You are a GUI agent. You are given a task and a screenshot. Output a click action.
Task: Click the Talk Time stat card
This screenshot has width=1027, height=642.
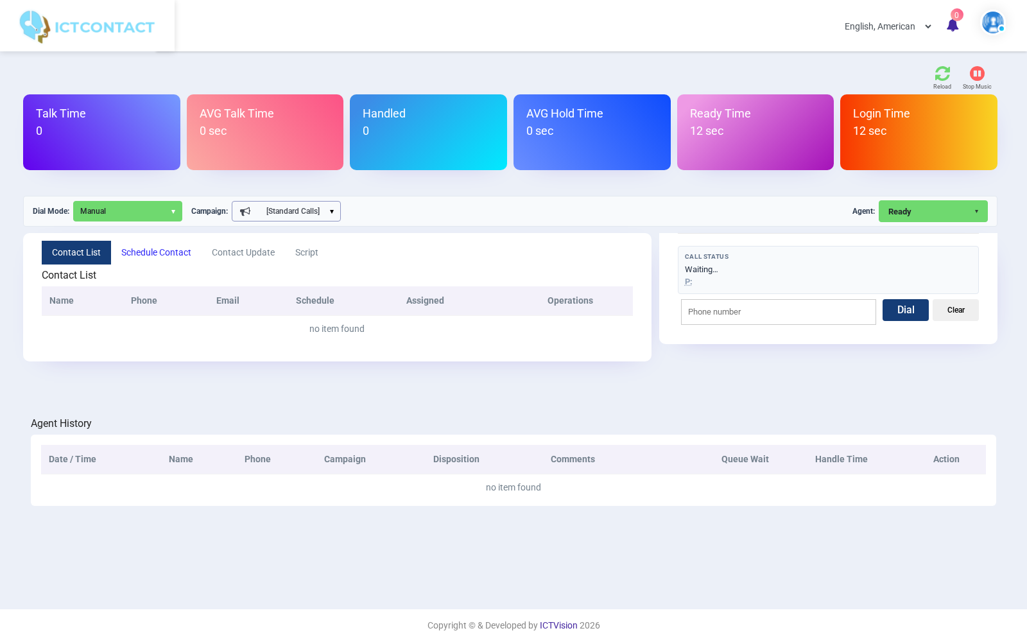pos(101,132)
